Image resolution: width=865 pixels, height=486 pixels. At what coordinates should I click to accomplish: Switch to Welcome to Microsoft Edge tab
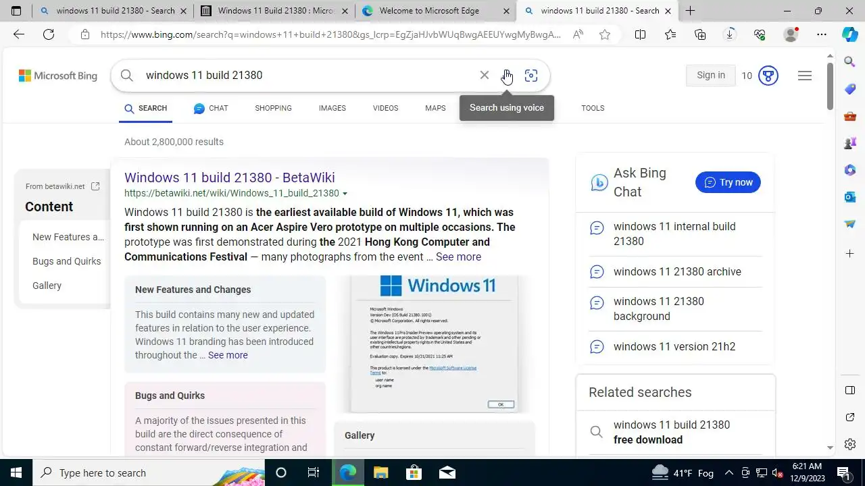[436, 11]
